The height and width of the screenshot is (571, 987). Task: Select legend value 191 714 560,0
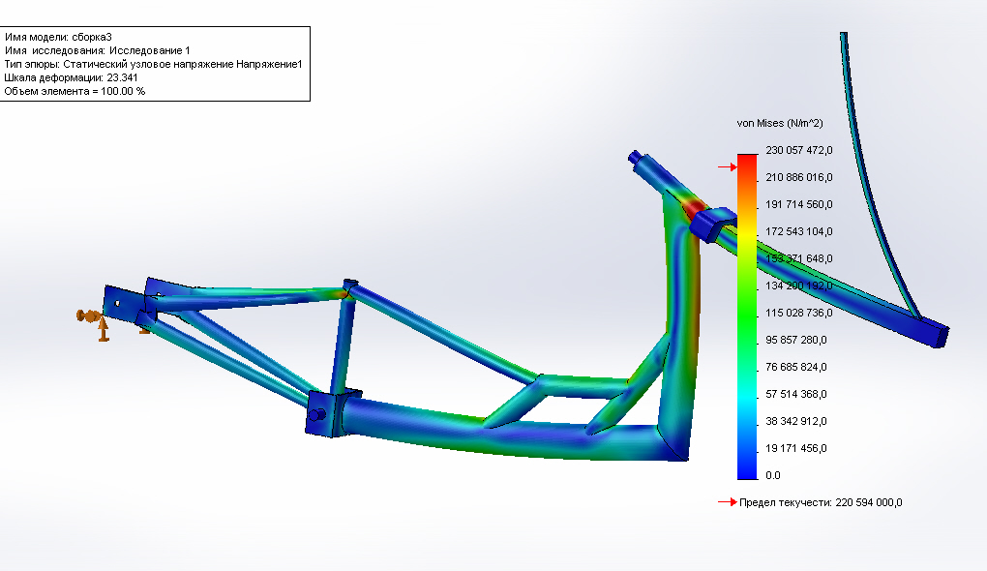798,204
